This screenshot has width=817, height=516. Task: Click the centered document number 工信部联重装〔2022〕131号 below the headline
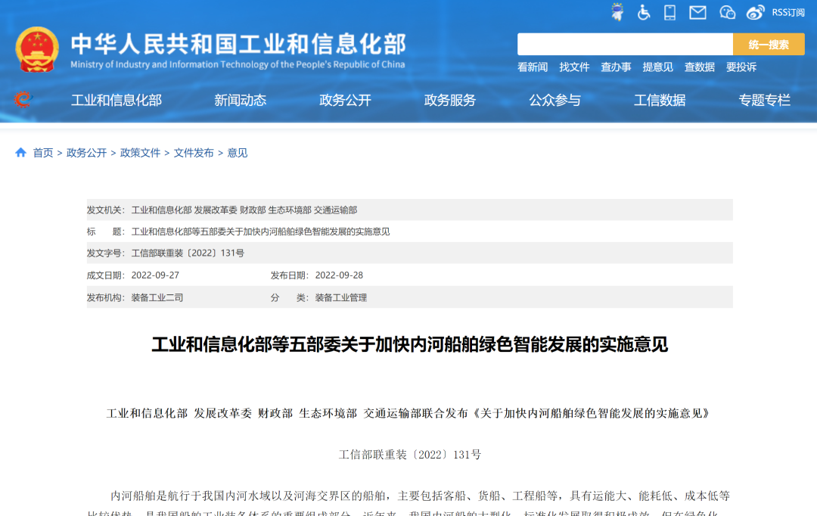tap(409, 455)
